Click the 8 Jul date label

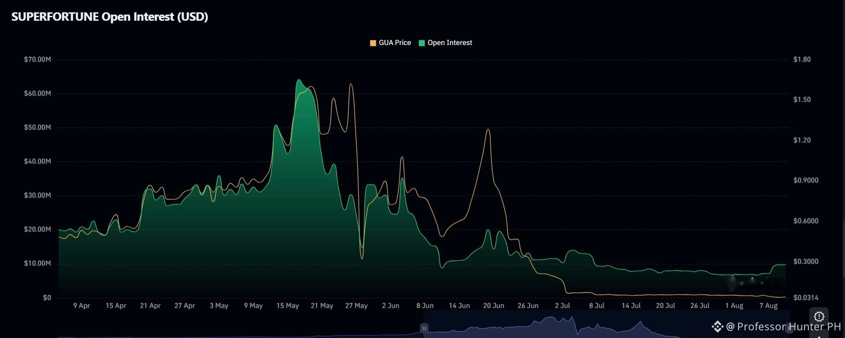597,305
